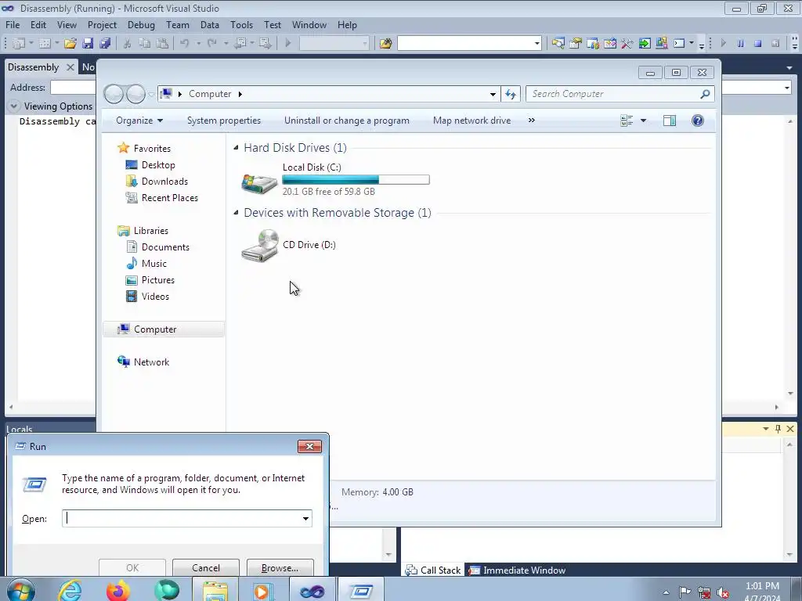Collapse Devices with Removable Storage group
Viewport: 802px width, 601px height.
click(x=236, y=213)
